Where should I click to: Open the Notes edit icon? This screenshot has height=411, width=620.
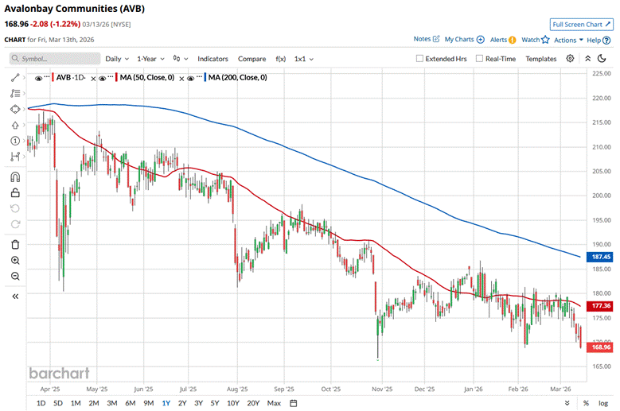[436, 39]
